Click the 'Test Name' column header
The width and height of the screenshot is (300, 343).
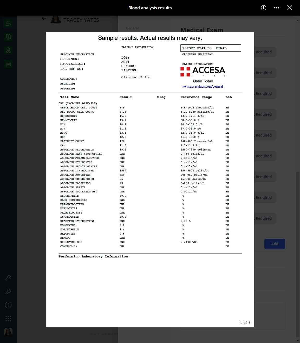[x=70, y=97]
